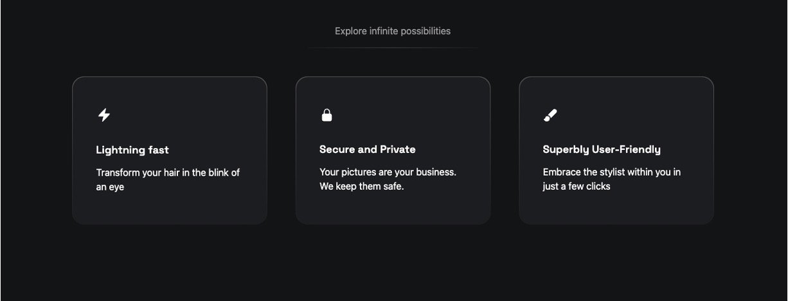Select the "Superbly User-Friendly" heading

click(601, 149)
